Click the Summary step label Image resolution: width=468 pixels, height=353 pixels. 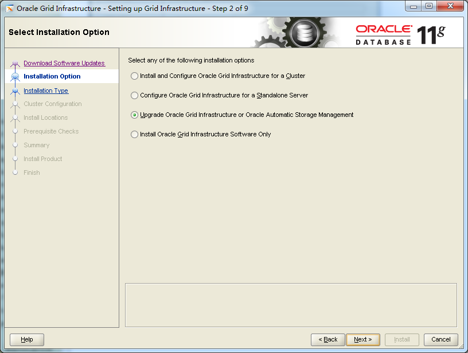coord(36,145)
